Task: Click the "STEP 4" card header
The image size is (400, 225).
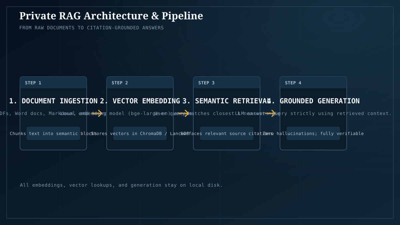Action: 313,83
